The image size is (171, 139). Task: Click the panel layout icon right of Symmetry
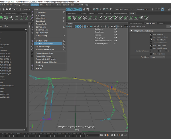(156, 9)
